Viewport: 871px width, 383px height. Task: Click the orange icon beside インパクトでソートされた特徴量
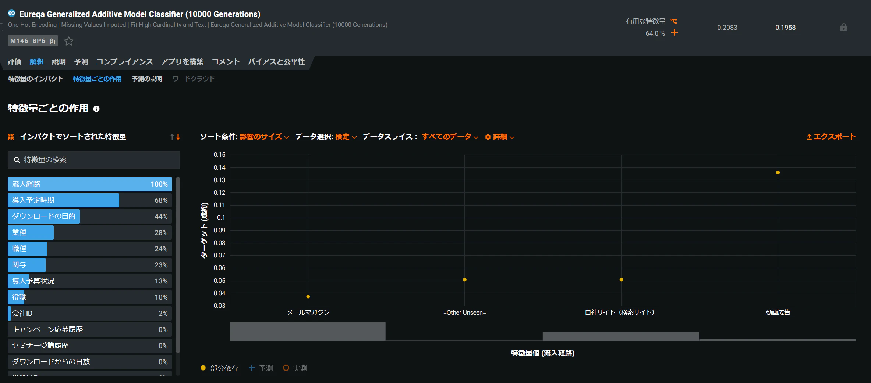[x=11, y=137]
